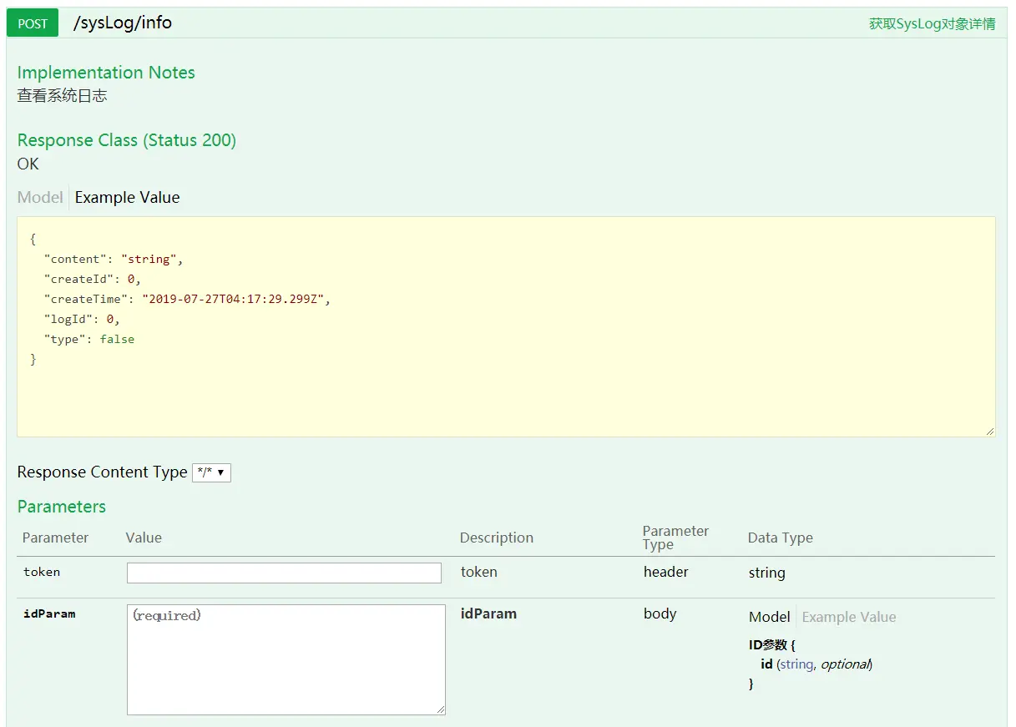Switch to the response Model tab
The height and width of the screenshot is (727, 1016).
tap(40, 198)
